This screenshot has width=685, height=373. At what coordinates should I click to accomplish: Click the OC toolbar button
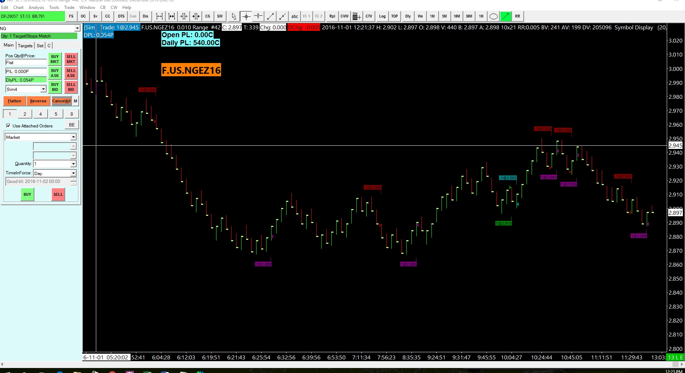[x=83, y=16]
